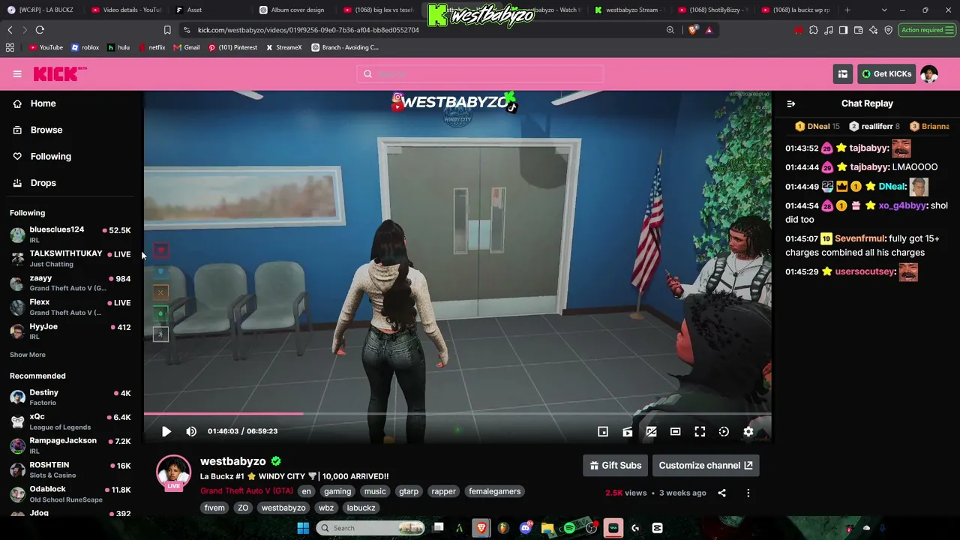Screen dimensions: 960x540
Task: Reload the page
Action: tap(40, 30)
